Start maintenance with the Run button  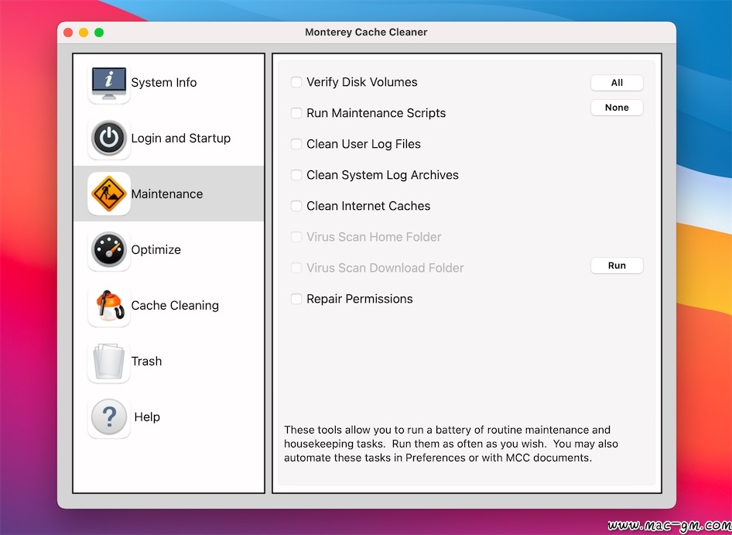tap(617, 266)
